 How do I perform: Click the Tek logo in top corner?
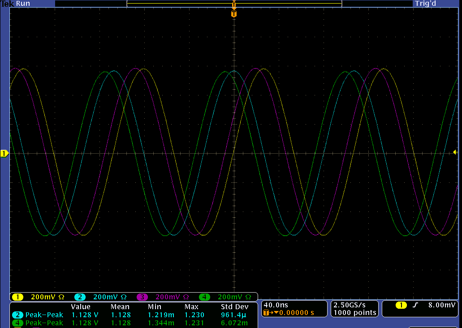point(7,4)
